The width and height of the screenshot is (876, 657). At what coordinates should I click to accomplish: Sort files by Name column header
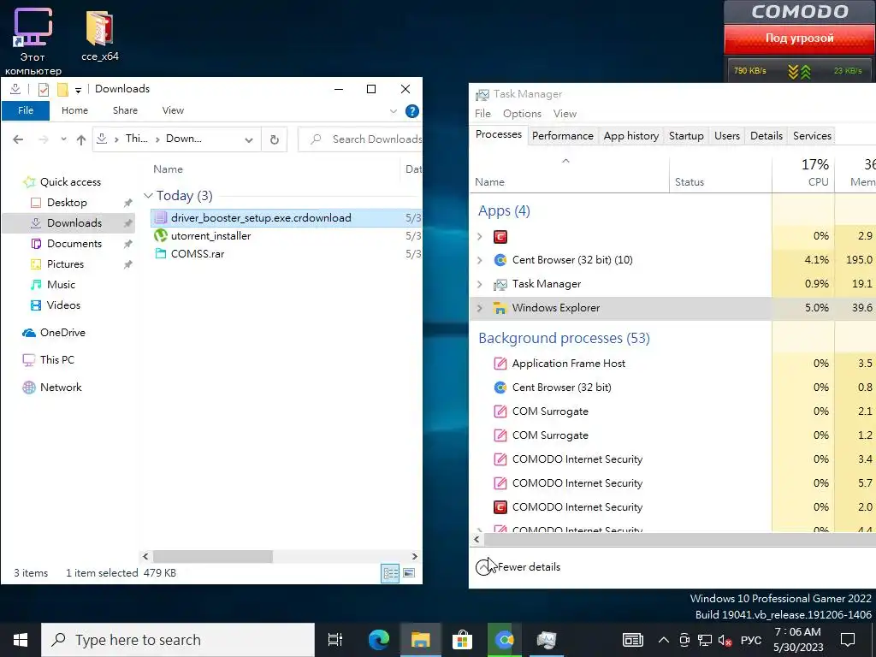pos(169,169)
